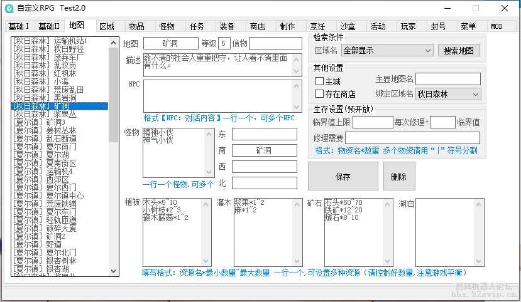Click the 主显地图名 input field

[x=448, y=79]
